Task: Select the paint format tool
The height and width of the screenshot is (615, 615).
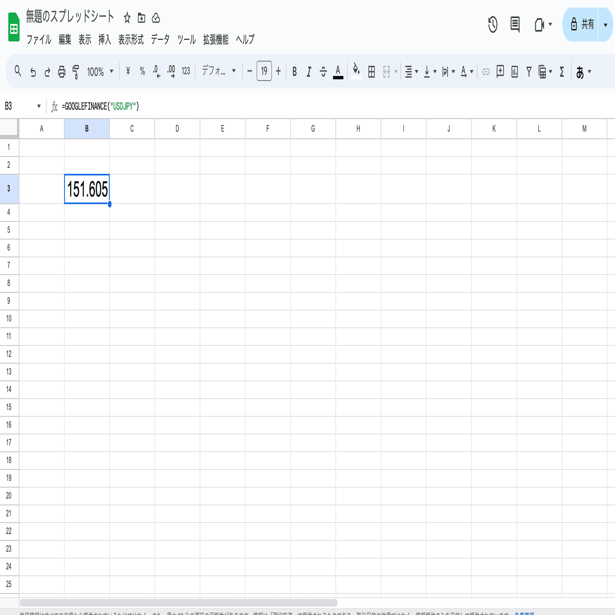Action: pyautogui.click(x=75, y=72)
